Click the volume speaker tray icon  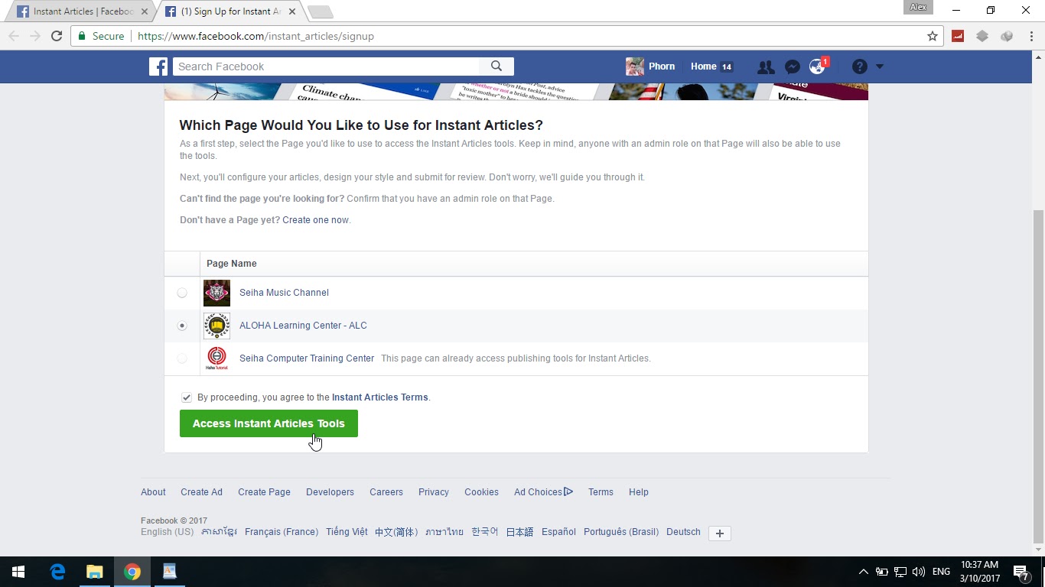(x=919, y=572)
